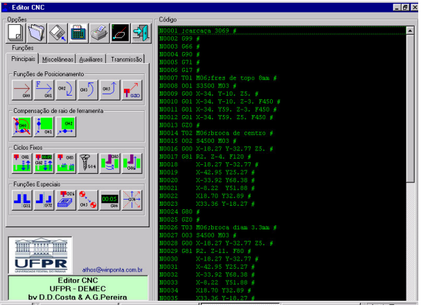Screen dimensions: 421x307
Task: Click the two red targets special function
Action: (88, 200)
